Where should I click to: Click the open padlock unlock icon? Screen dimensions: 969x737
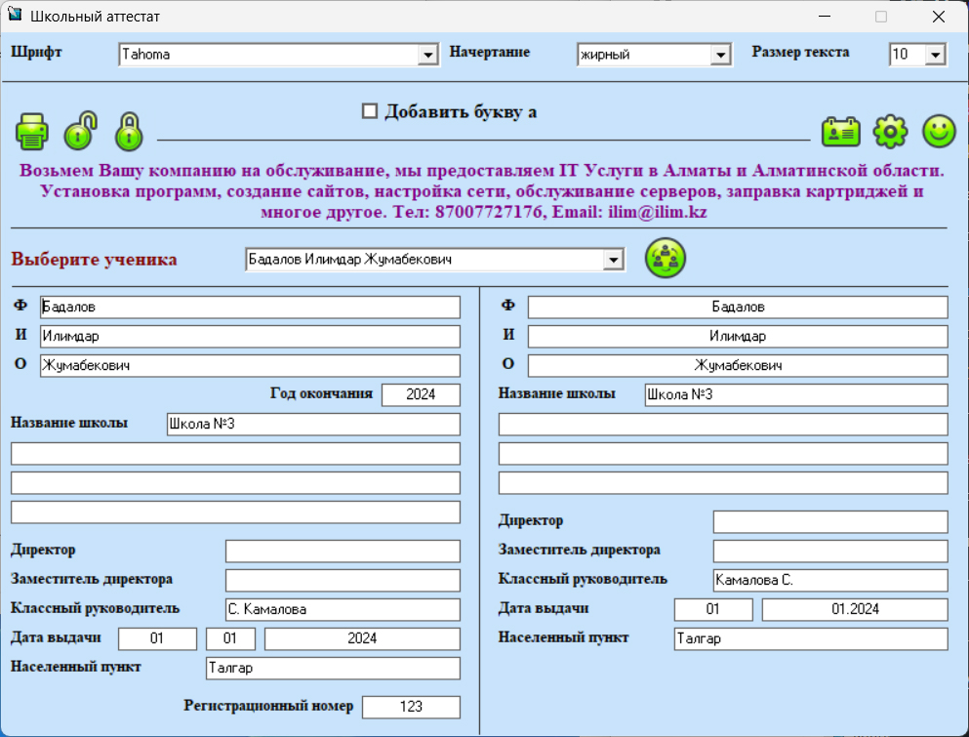pyautogui.click(x=80, y=131)
